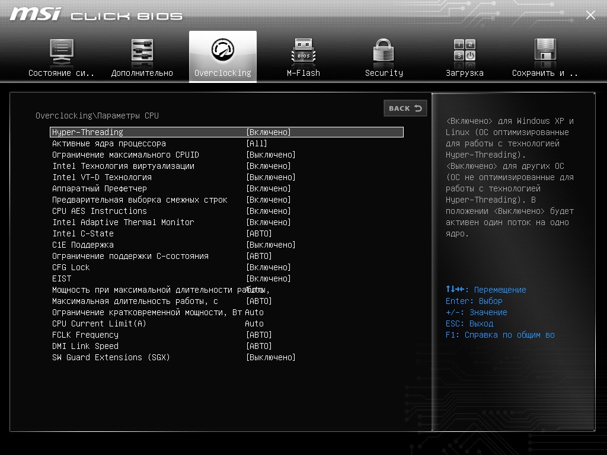
Task: Select C1E Поддержка label
Action: coord(83,245)
